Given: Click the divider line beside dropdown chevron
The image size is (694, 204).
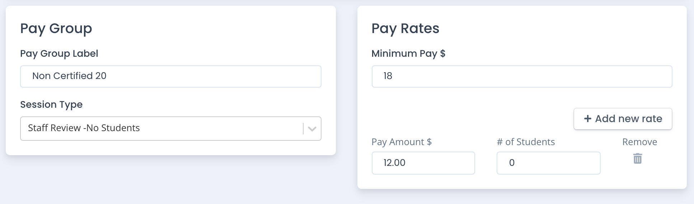Looking at the screenshot, I should [303, 129].
